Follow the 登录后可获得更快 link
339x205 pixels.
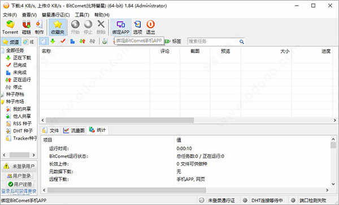pos(19,191)
